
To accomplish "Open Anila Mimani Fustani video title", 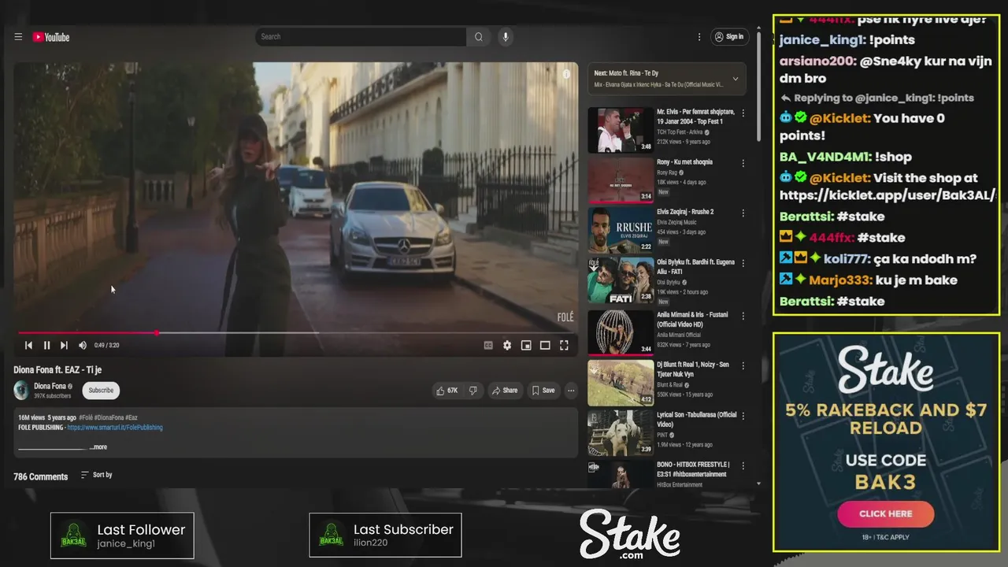I will (x=692, y=319).
